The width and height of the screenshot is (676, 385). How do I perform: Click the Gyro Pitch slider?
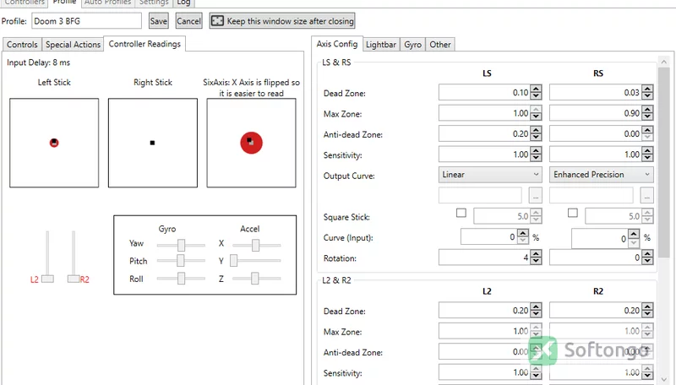pos(181,261)
